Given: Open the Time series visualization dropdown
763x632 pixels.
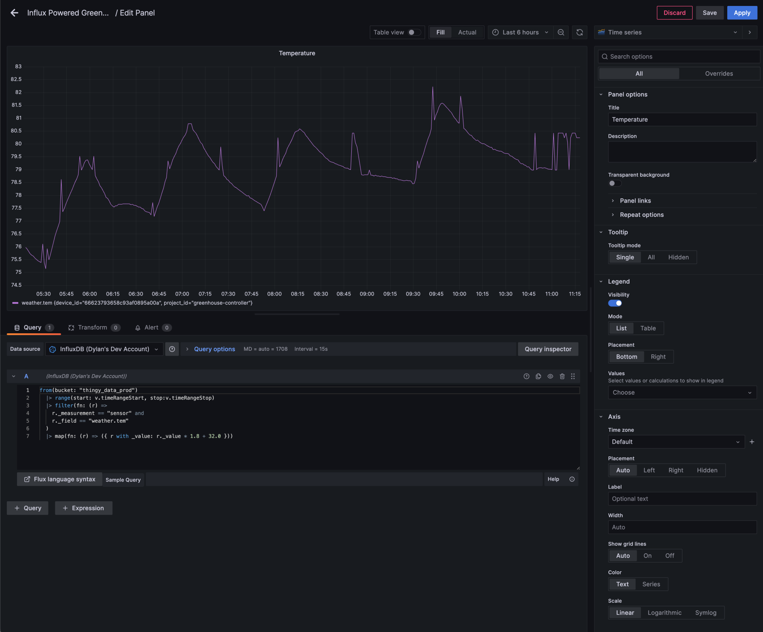Looking at the screenshot, I should coord(735,32).
